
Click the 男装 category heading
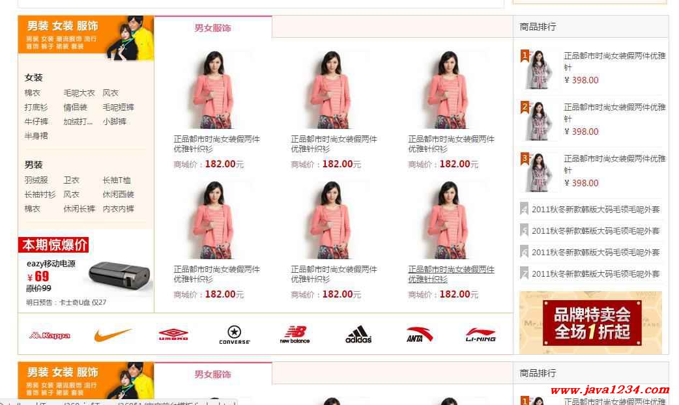34,165
